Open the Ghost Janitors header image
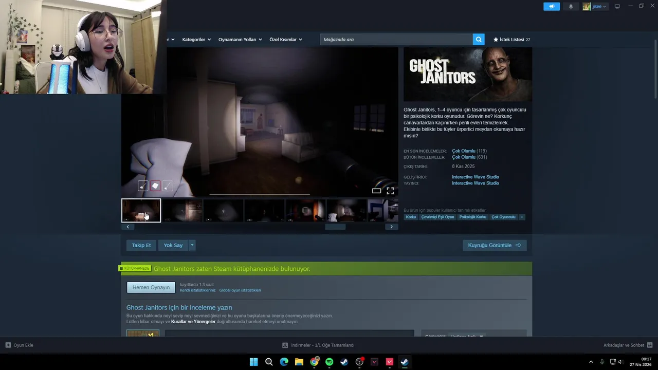 click(x=468, y=75)
